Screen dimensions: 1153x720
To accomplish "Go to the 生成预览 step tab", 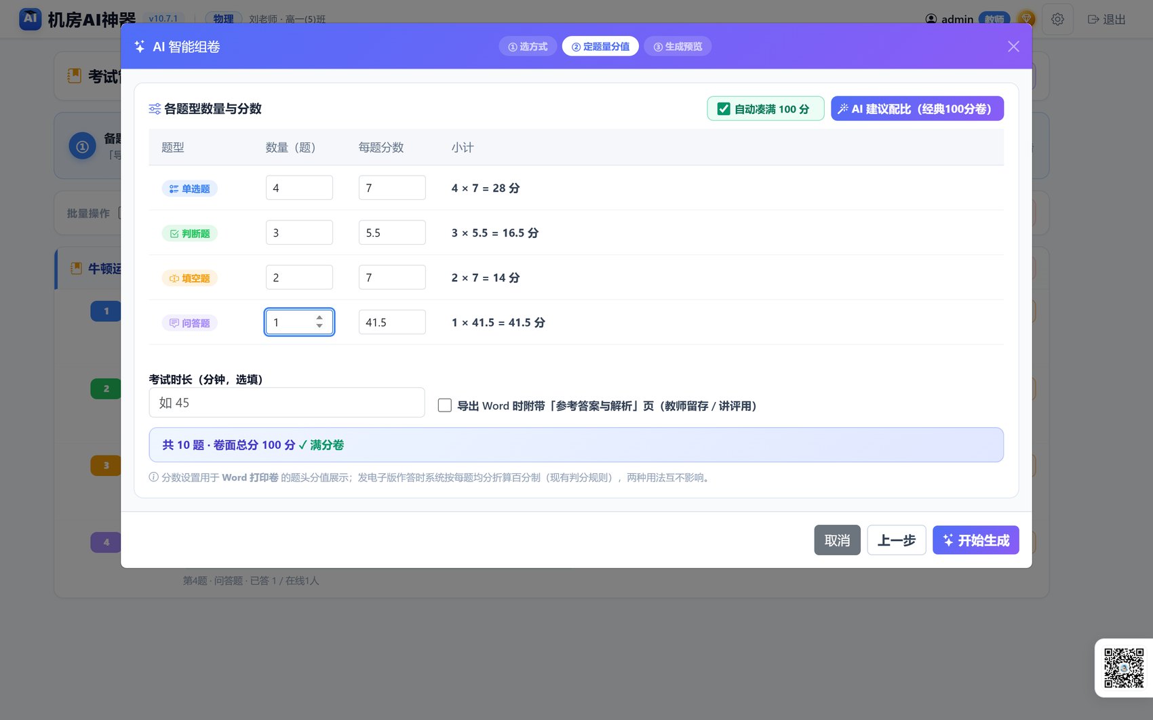I will (x=678, y=47).
